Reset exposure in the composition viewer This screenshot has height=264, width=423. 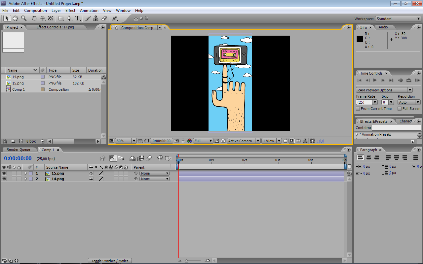[312, 141]
